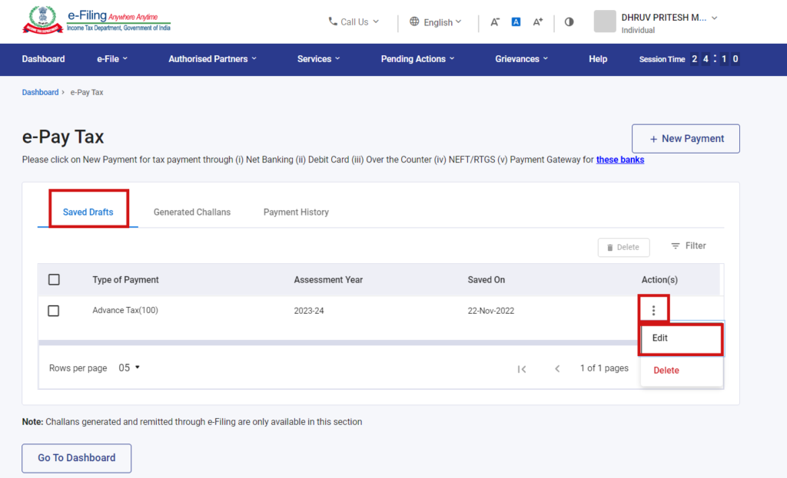Click the A+ increase font size icon
This screenshot has width=787, height=478.
pos(538,22)
